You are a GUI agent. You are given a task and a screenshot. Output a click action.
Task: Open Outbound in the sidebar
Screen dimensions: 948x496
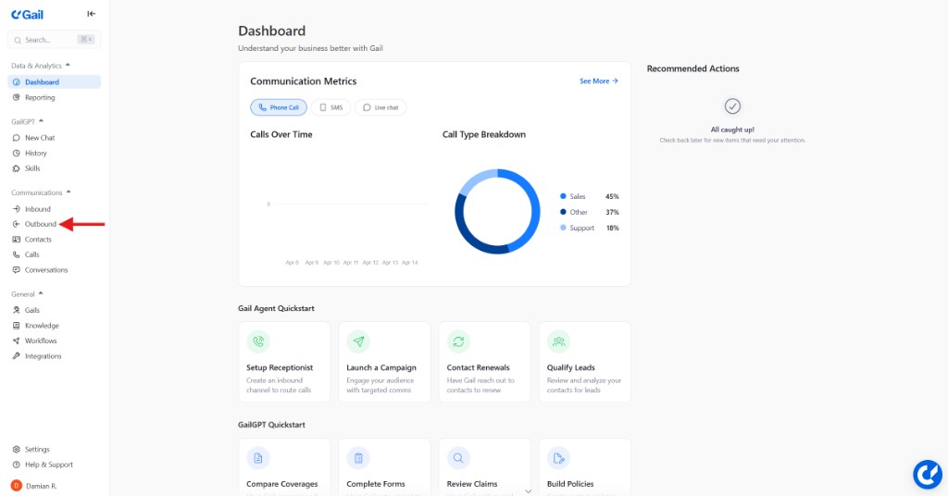pyautogui.click(x=40, y=224)
